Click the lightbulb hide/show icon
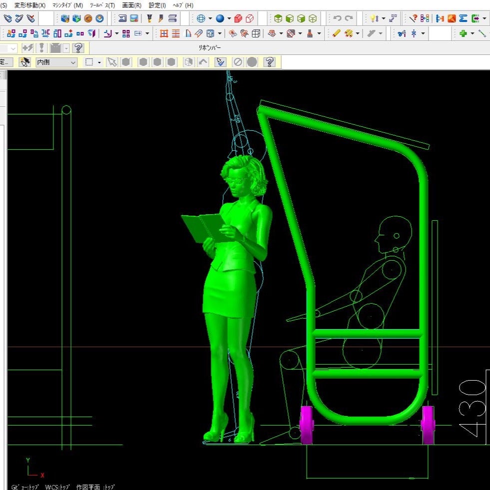 (374, 18)
